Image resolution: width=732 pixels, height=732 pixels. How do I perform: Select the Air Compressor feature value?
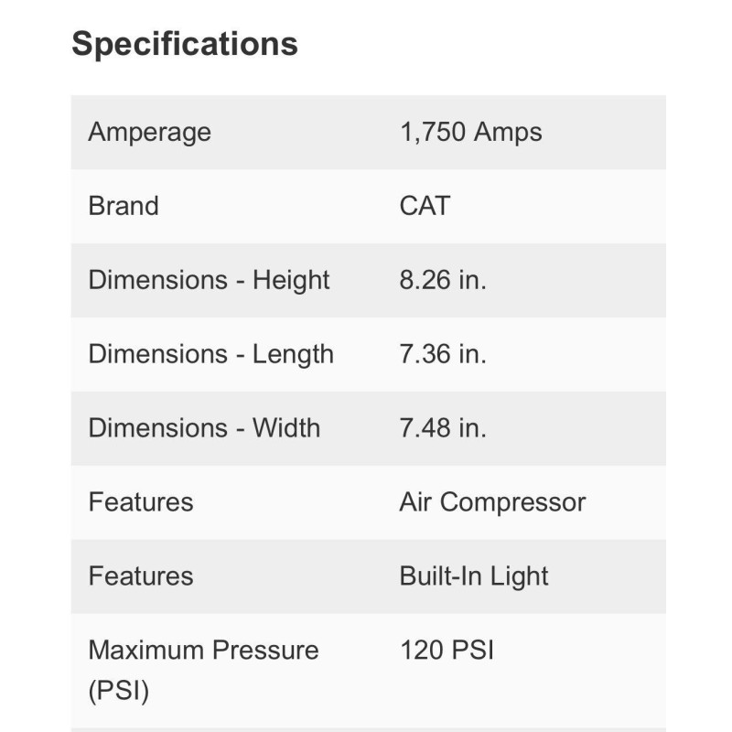click(x=492, y=502)
